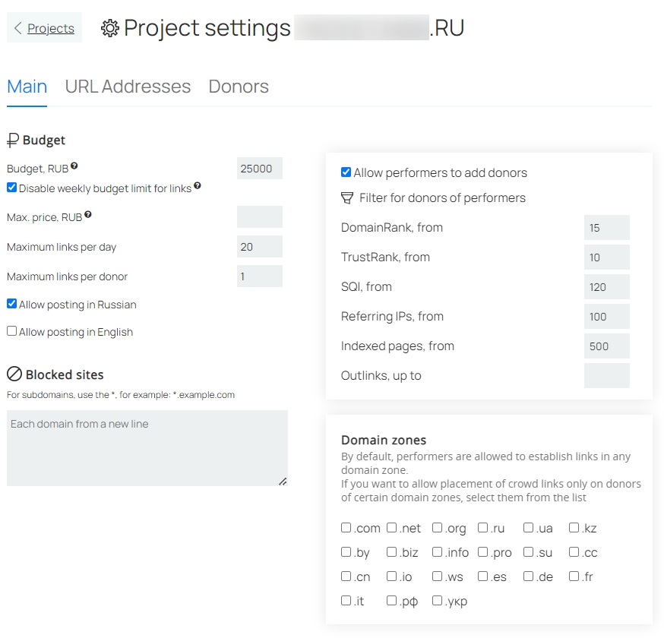Image resolution: width=664 pixels, height=638 pixels.
Task: Click the help icon beside weekly budget limit
Action: tap(198, 185)
